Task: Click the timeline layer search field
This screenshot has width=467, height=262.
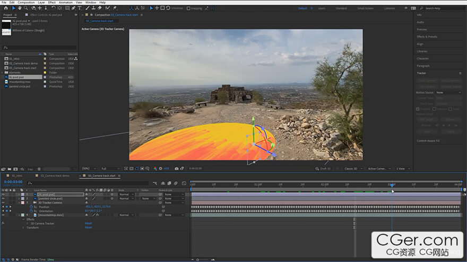Action: (x=88, y=183)
